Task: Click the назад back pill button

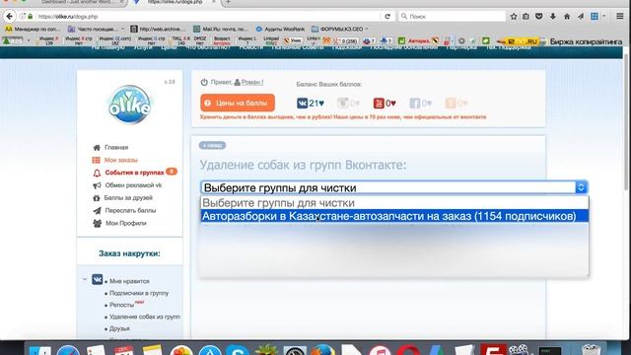Action: (212, 145)
